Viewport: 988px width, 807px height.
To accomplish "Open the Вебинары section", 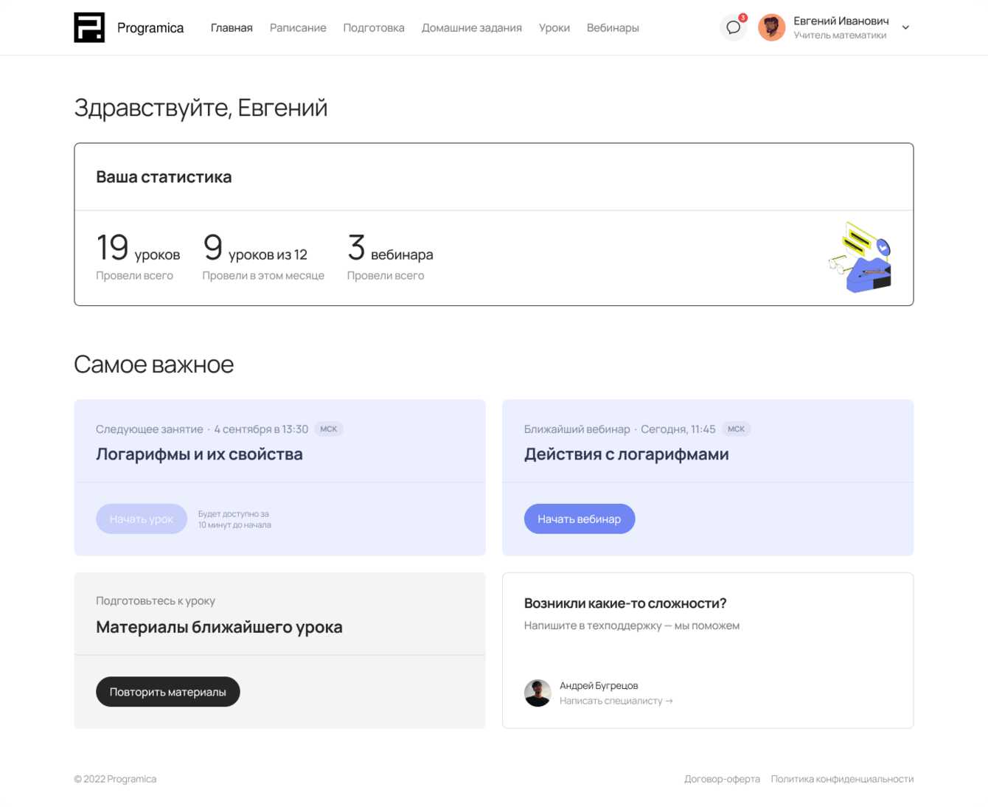I will pos(613,28).
